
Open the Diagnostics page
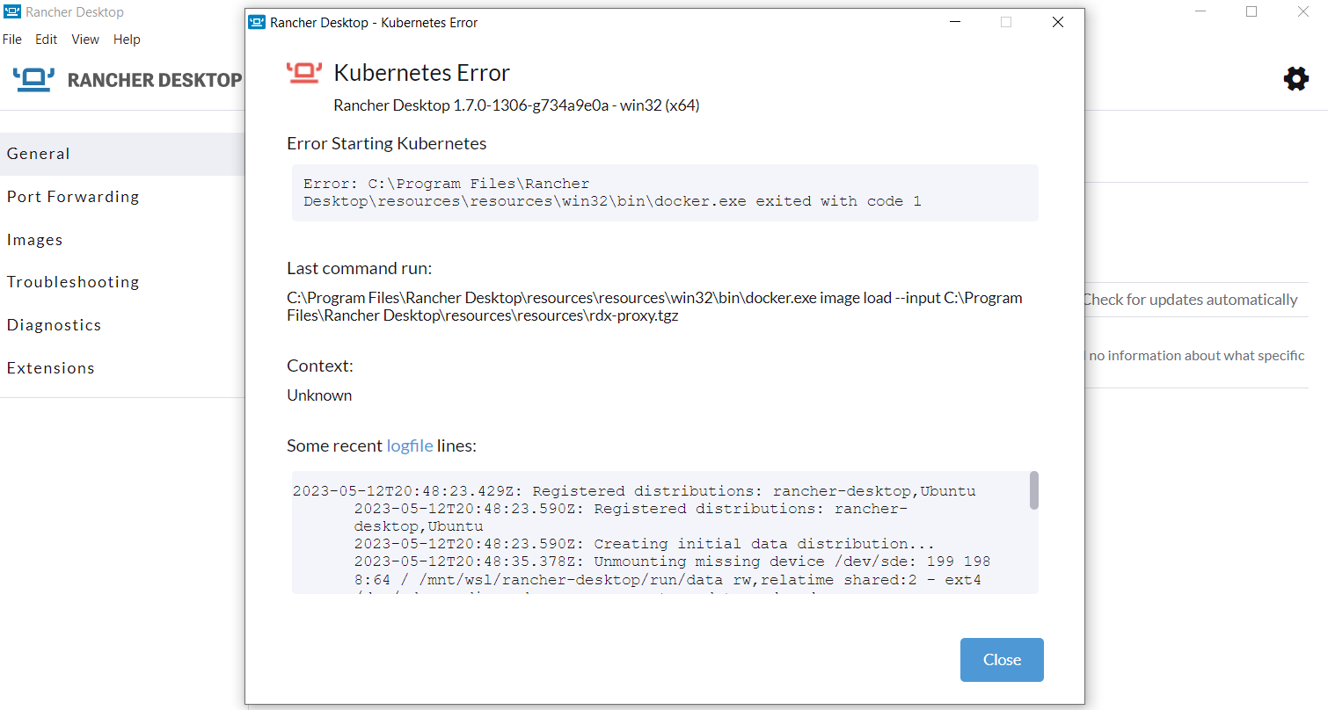point(54,324)
